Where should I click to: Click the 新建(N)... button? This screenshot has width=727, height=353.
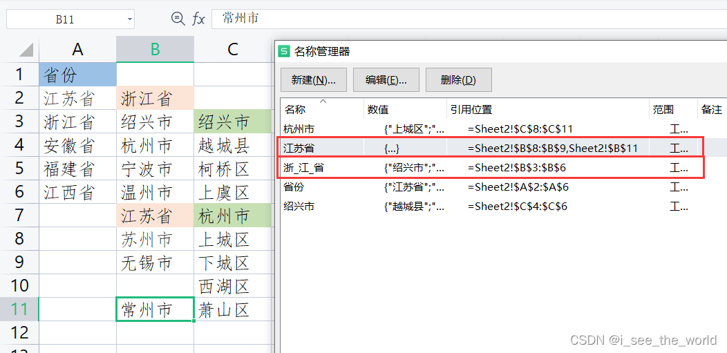pyautogui.click(x=314, y=80)
